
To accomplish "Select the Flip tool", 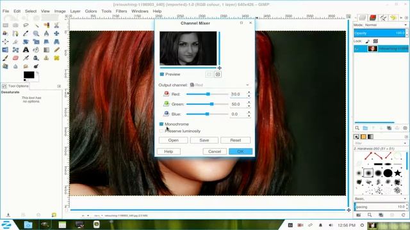I will (6, 50).
